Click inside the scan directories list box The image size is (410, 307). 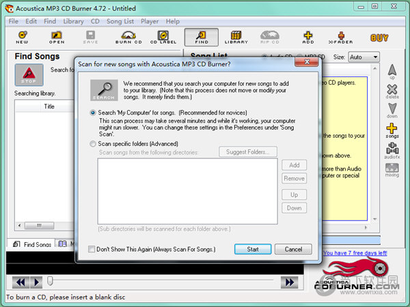[x=187, y=191]
